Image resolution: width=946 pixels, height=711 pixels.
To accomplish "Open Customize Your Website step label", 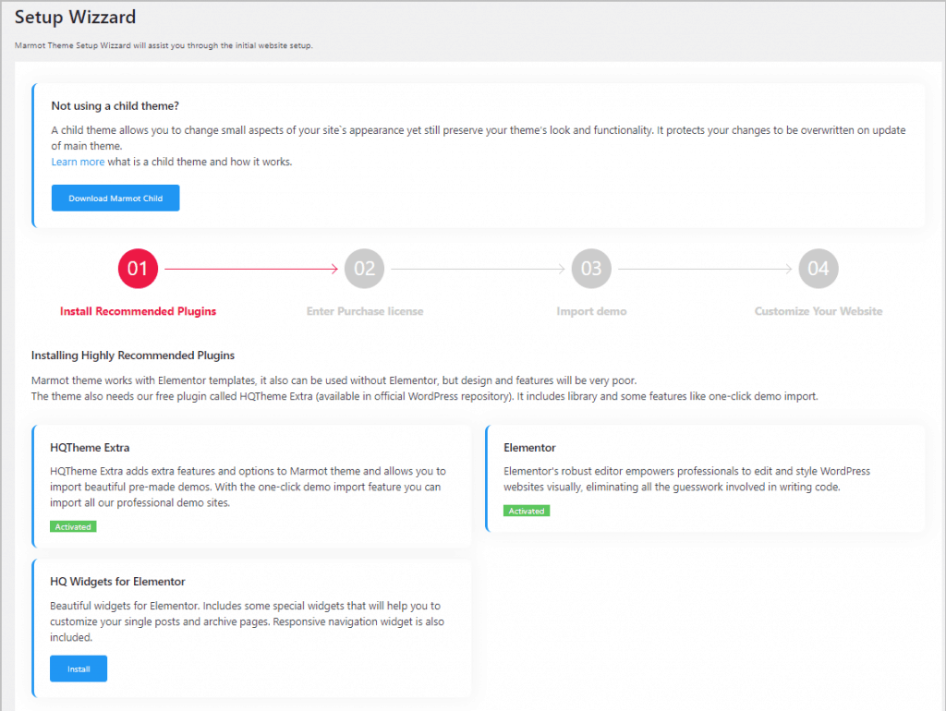I will (819, 312).
